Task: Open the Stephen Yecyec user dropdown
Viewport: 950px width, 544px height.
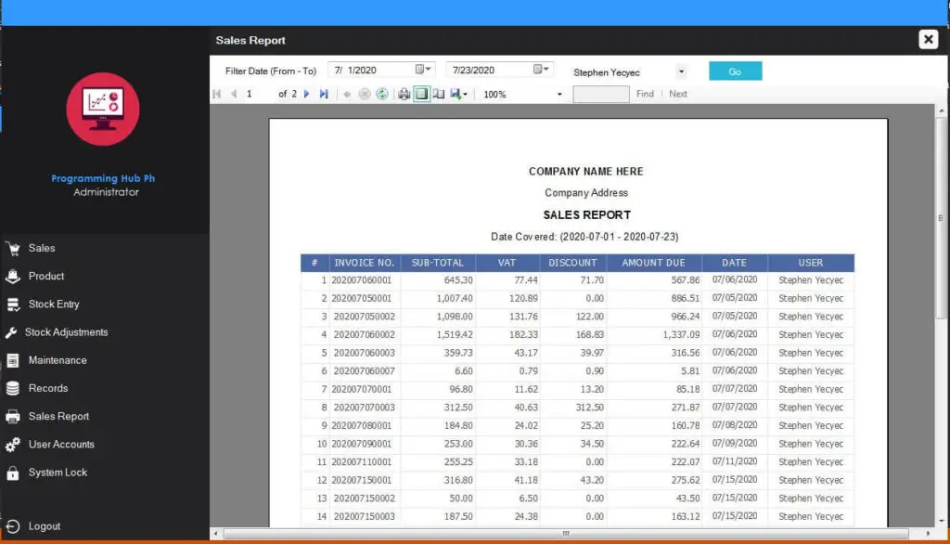Action: (x=680, y=71)
